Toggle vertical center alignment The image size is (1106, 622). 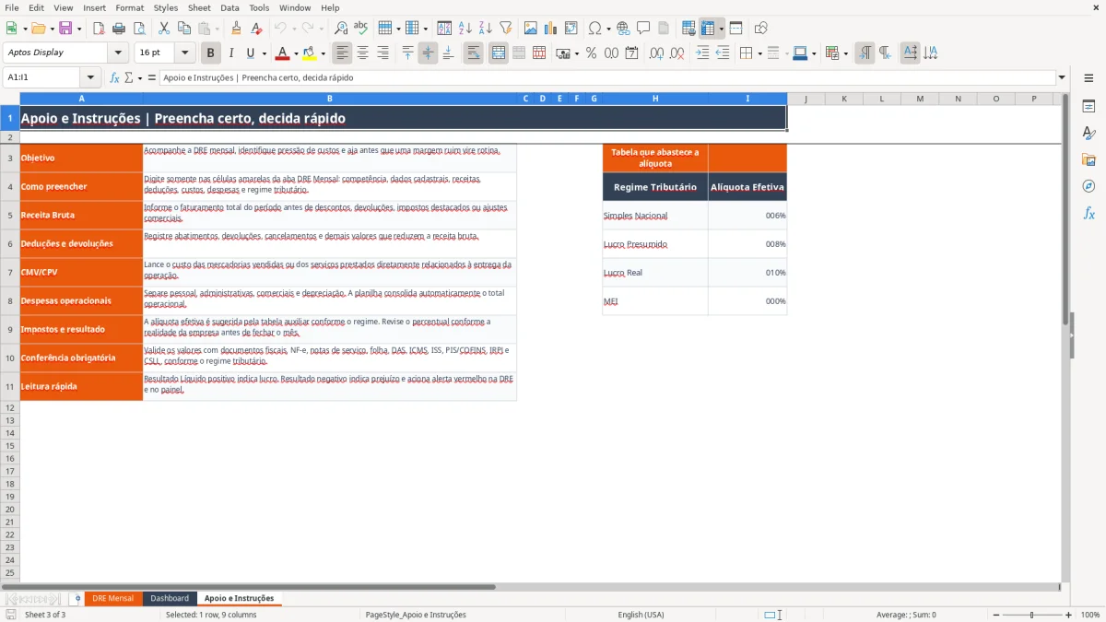[428, 53]
